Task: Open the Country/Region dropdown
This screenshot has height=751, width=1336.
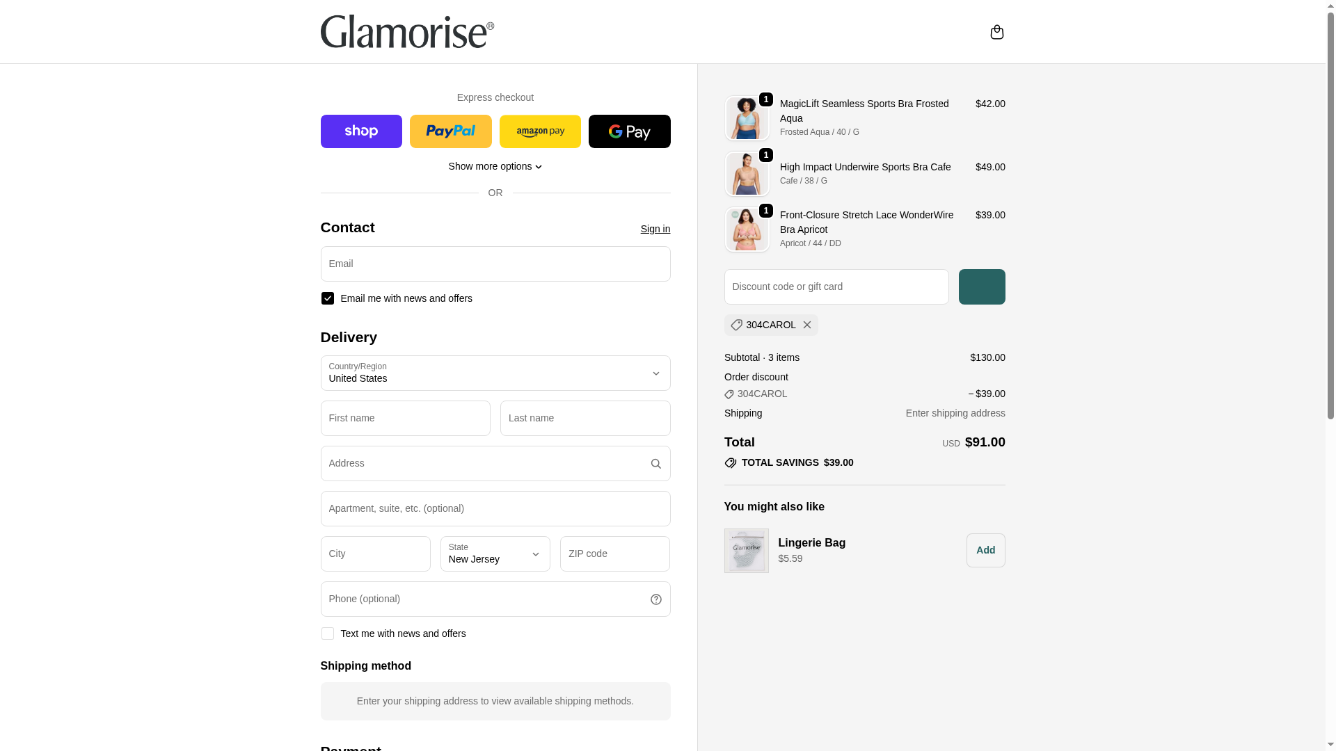Action: [x=495, y=373]
